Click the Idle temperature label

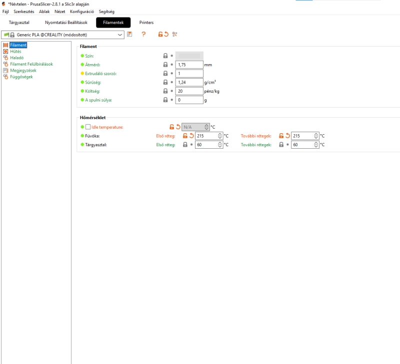tap(107, 127)
